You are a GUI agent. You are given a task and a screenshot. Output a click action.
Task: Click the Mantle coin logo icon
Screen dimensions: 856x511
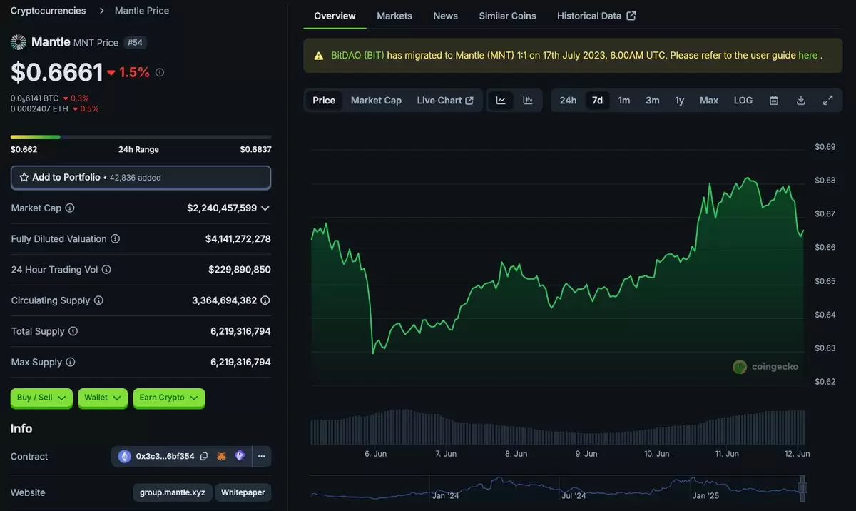pos(19,42)
